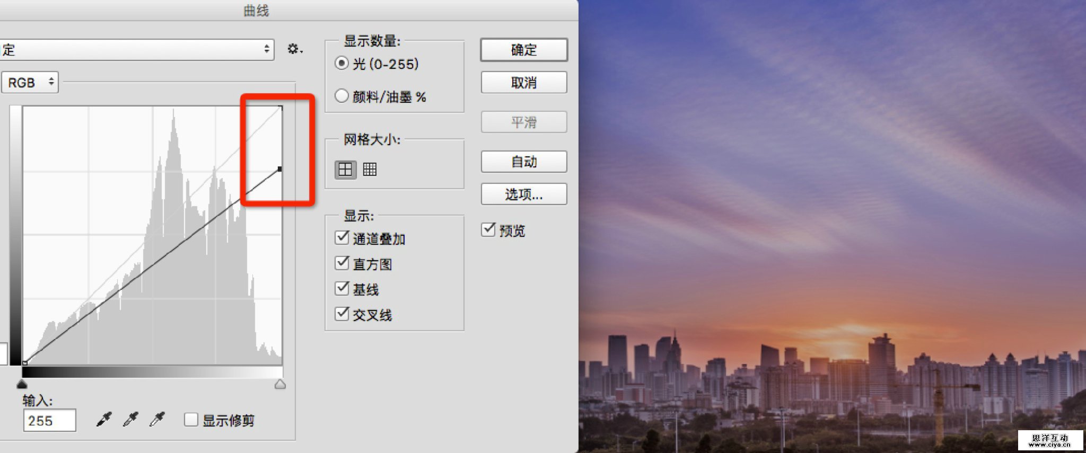Uncheck the 直方图 histogram checkbox
Image resolution: width=1086 pixels, height=453 pixels.
click(x=342, y=263)
